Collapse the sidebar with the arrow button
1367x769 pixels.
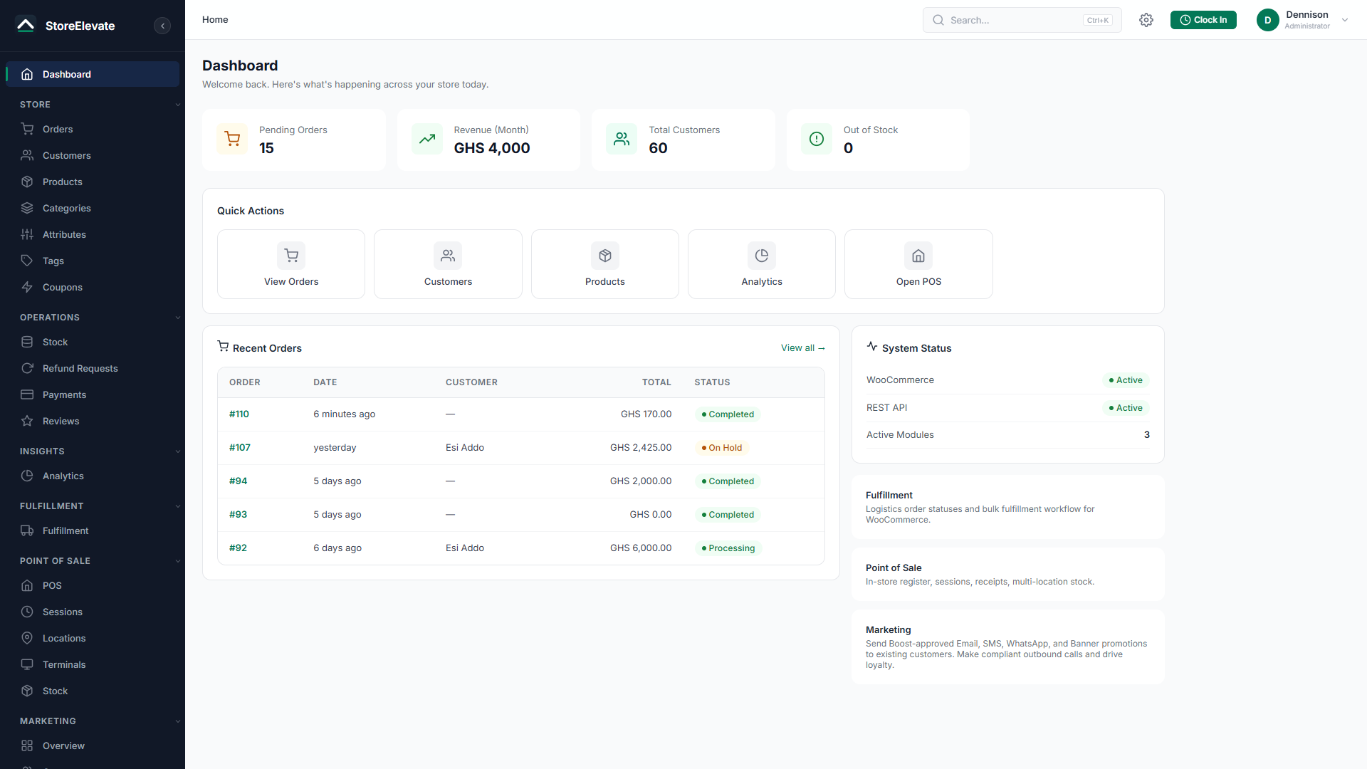tap(162, 26)
